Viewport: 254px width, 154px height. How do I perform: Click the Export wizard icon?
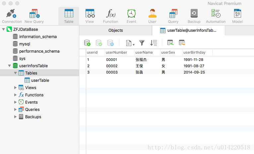182,42
